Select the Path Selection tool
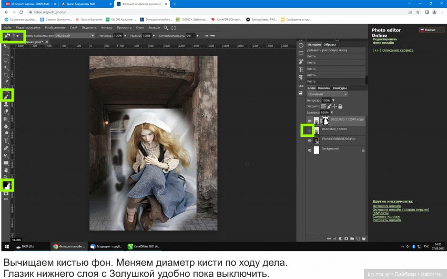Viewport: 447px width, 279px height. [6, 155]
